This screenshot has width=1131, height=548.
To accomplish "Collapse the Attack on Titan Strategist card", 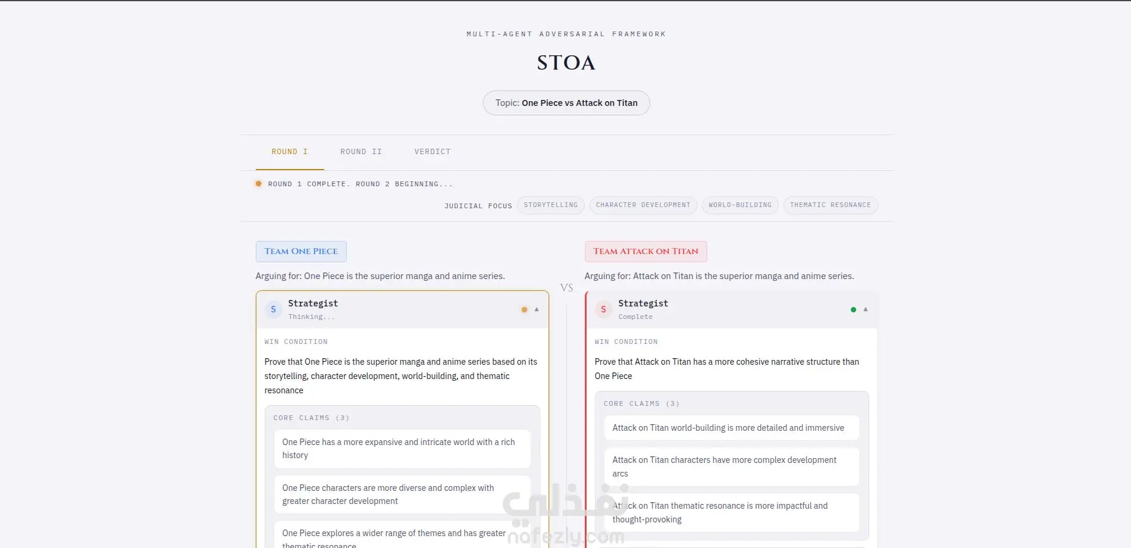I will click(866, 309).
